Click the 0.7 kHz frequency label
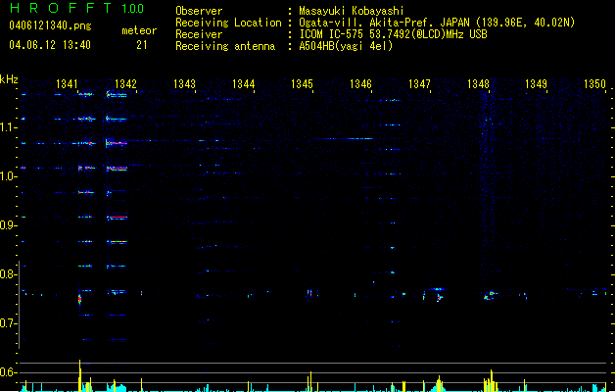Screen dimensions: 616x392 pyautogui.click(x=8, y=323)
